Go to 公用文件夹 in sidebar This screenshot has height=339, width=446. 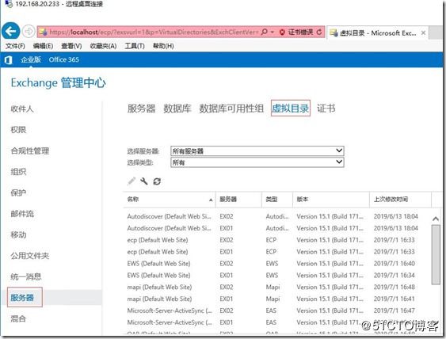pos(30,256)
